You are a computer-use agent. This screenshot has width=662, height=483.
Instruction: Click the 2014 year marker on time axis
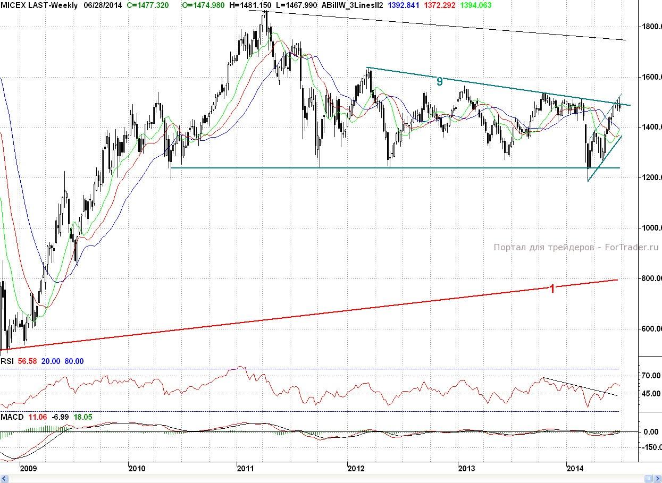(x=576, y=468)
